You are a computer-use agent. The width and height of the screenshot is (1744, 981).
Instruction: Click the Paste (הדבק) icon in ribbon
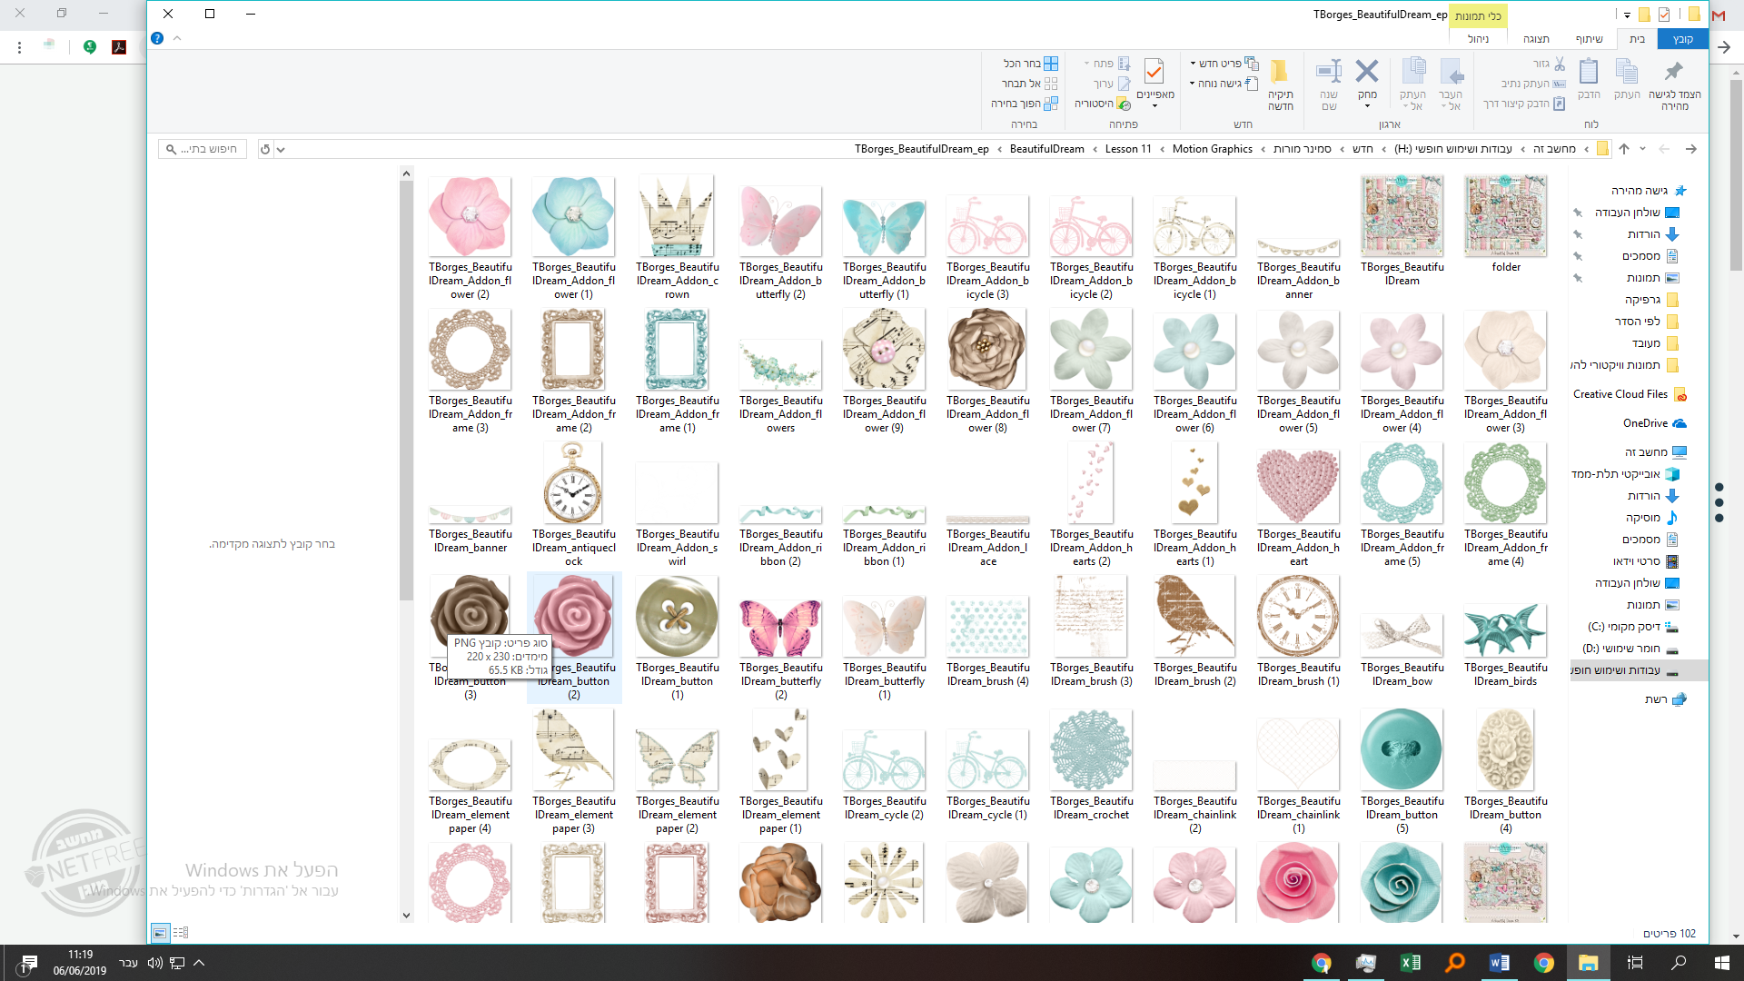[1588, 80]
